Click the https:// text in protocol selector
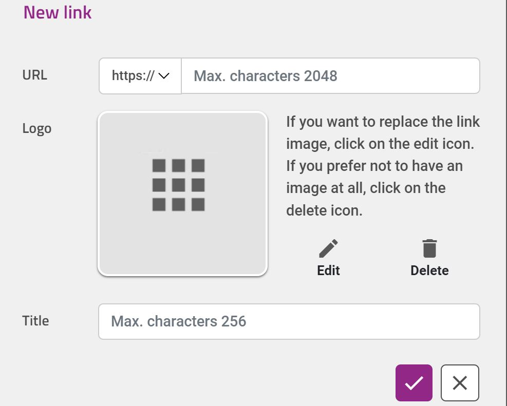This screenshot has height=406, width=507. pos(133,76)
